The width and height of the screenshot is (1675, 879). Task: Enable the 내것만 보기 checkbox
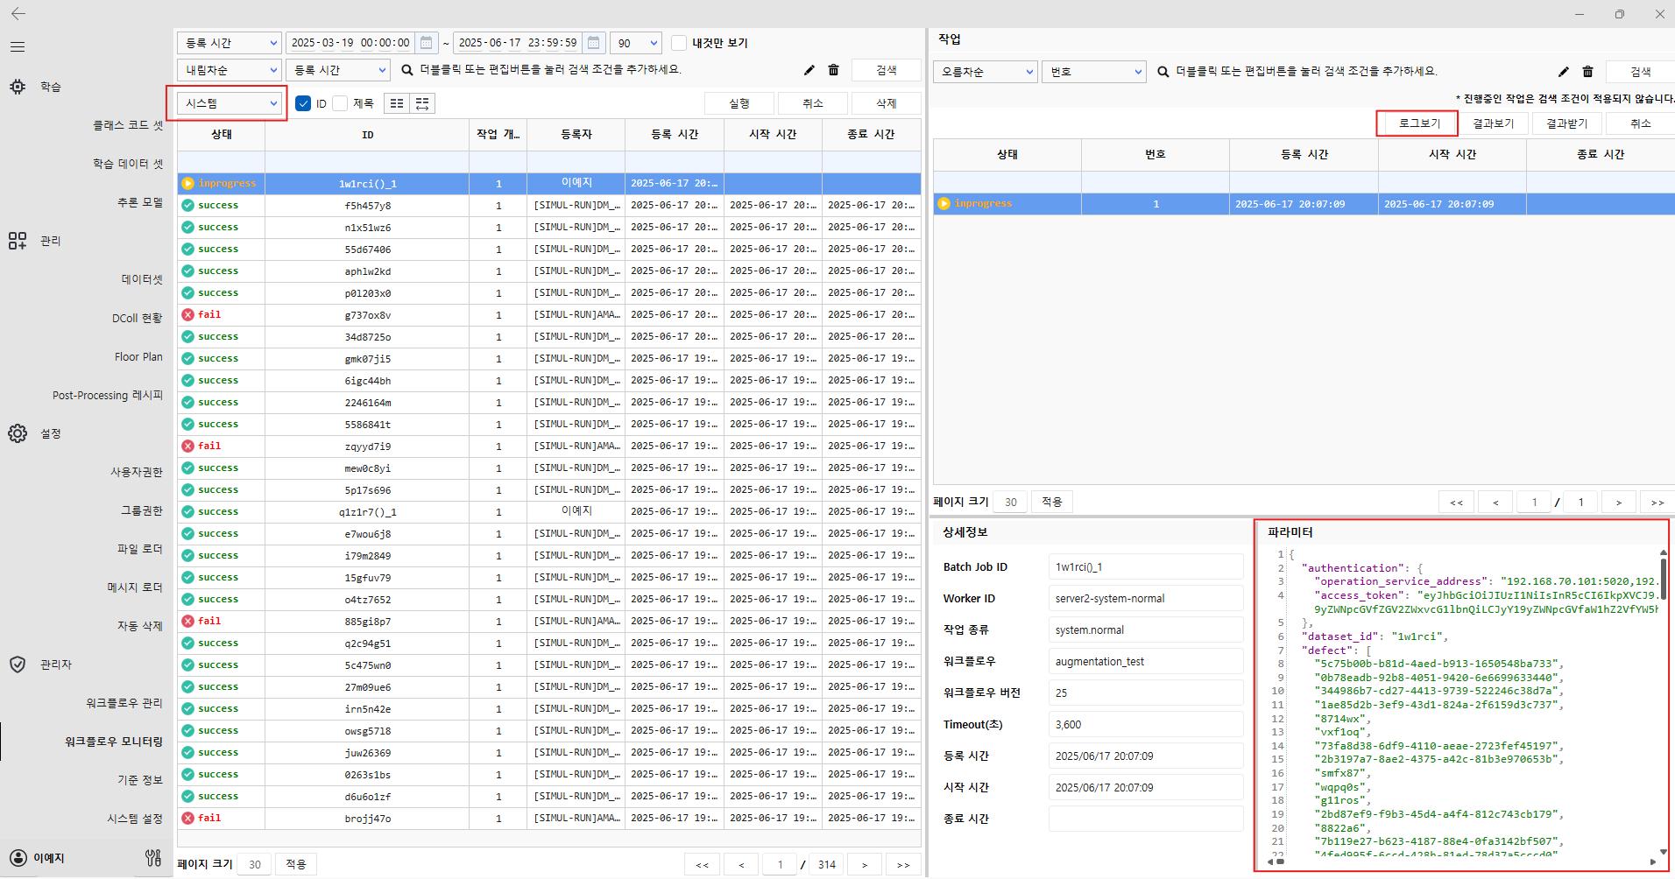point(679,43)
